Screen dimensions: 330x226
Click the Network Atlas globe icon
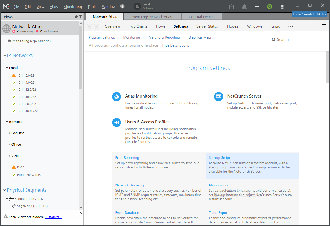pyautogui.click(x=7, y=28)
